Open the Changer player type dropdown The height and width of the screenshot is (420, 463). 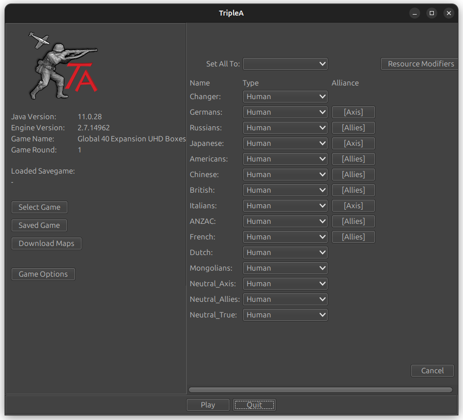285,97
